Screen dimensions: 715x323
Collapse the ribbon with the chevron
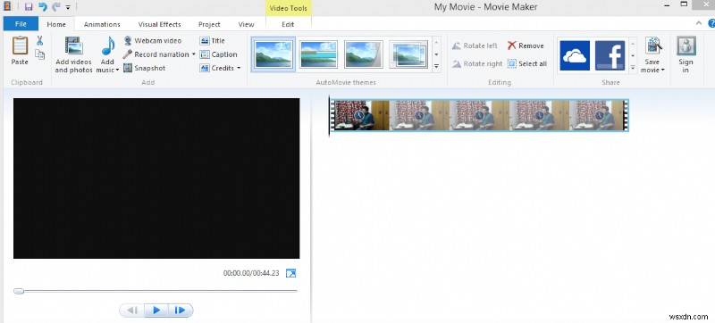click(699, 23)
